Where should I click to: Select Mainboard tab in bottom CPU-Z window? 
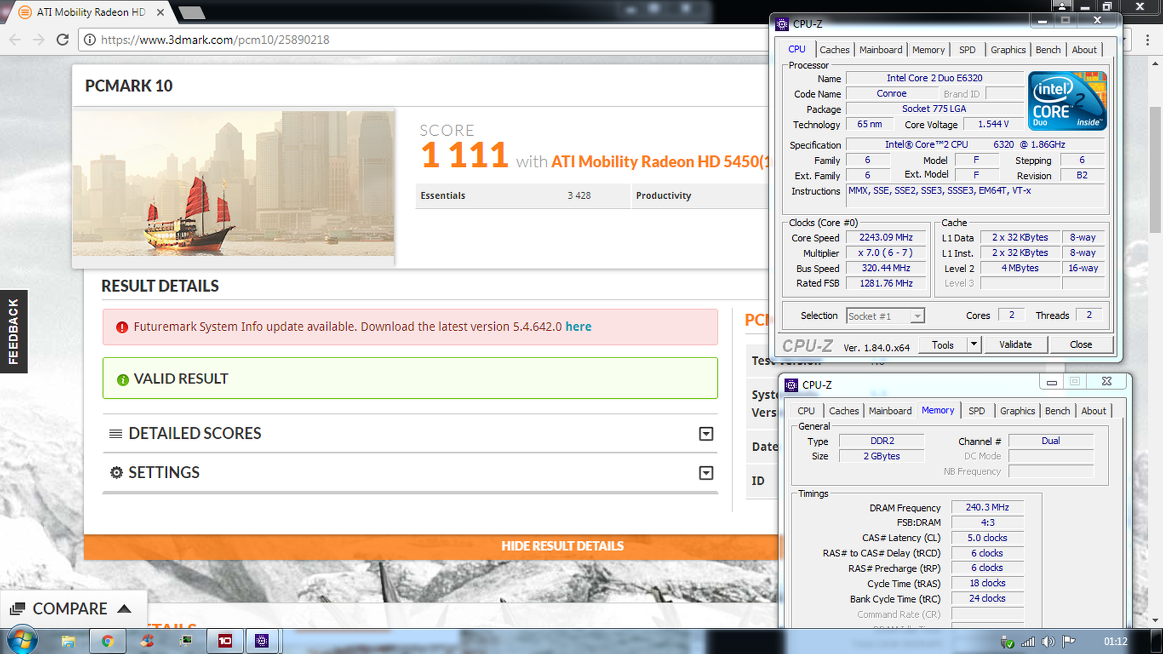[890, 411]
